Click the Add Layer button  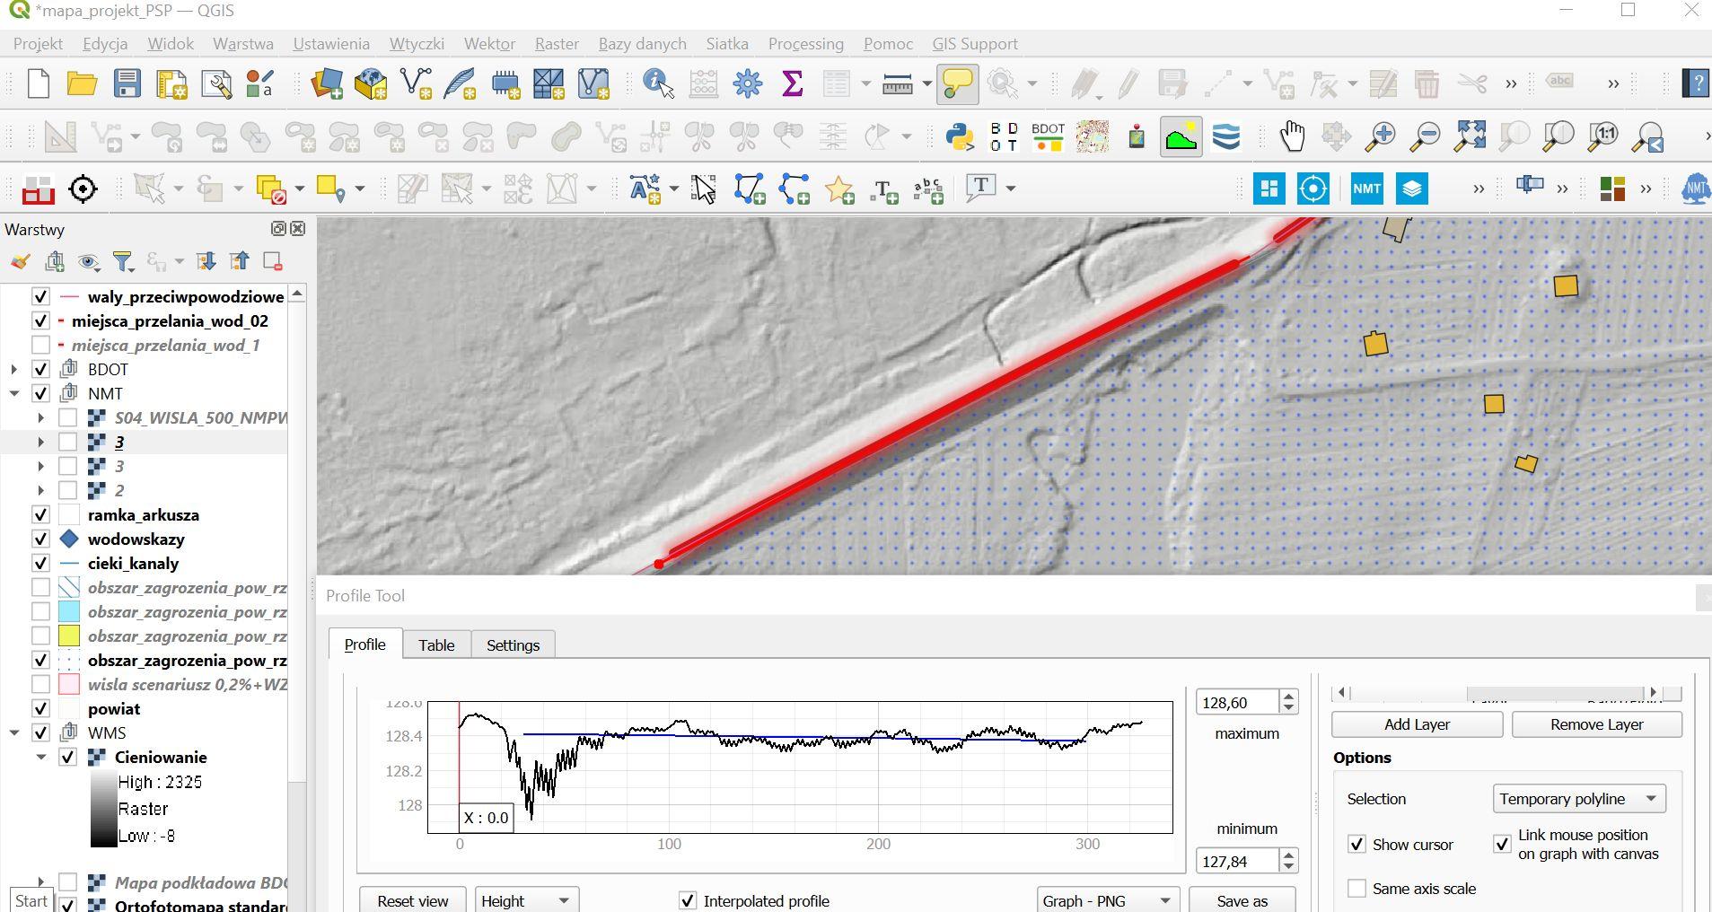[1417, 724]
